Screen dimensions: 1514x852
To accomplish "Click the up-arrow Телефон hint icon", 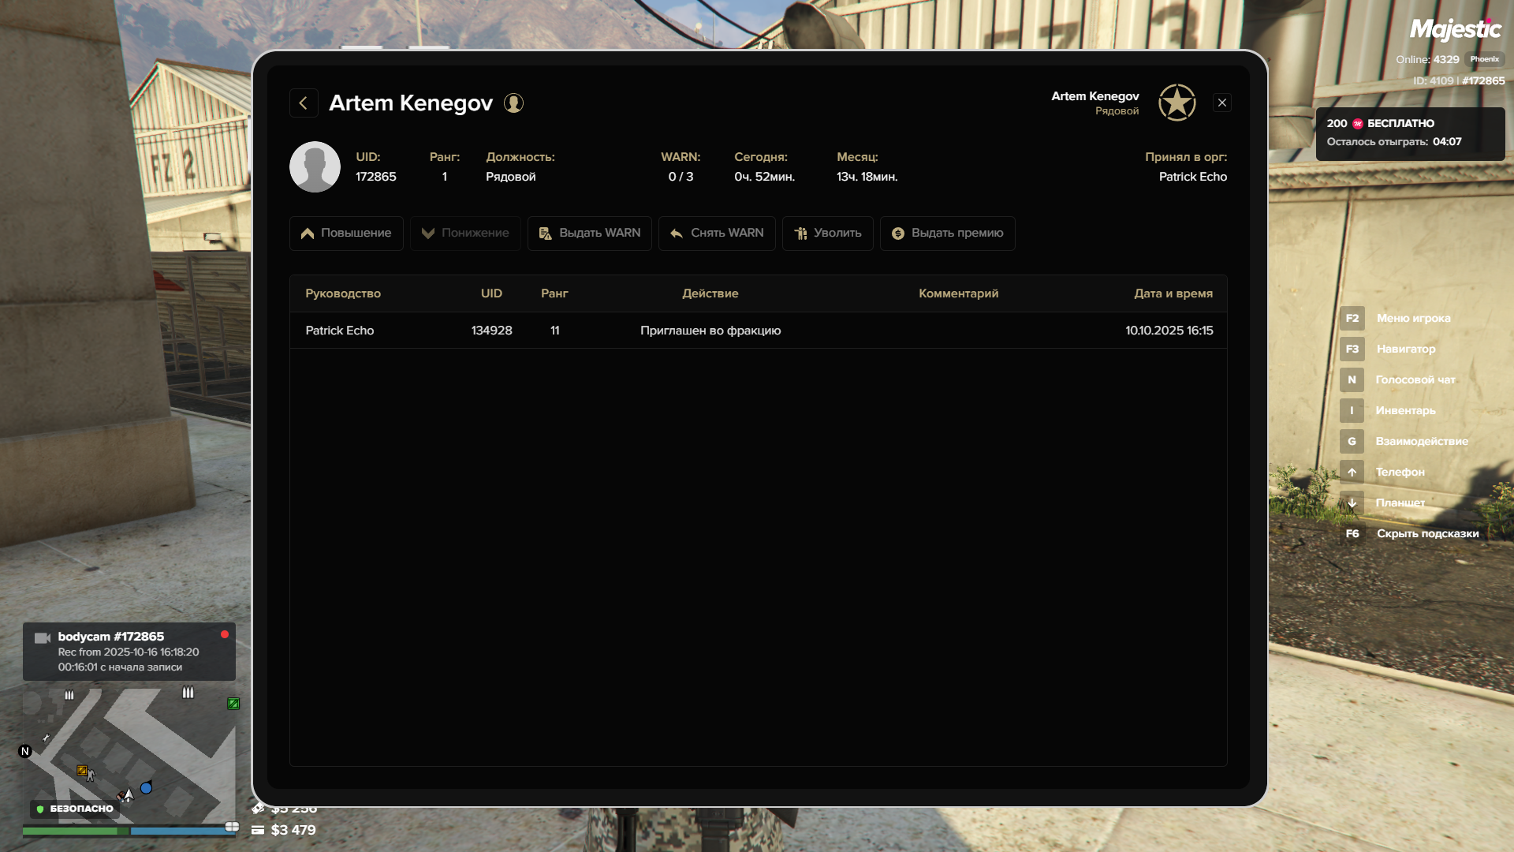I will coord(1352,472).
